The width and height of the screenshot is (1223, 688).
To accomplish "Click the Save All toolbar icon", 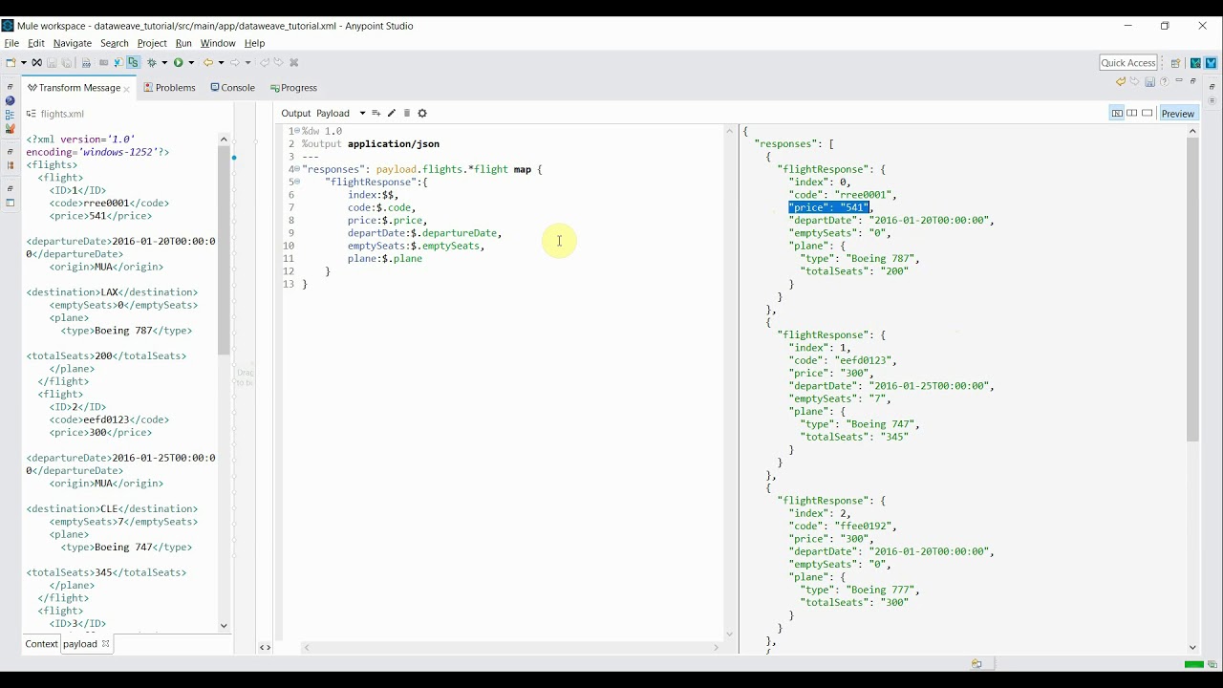I will [67, 63].
